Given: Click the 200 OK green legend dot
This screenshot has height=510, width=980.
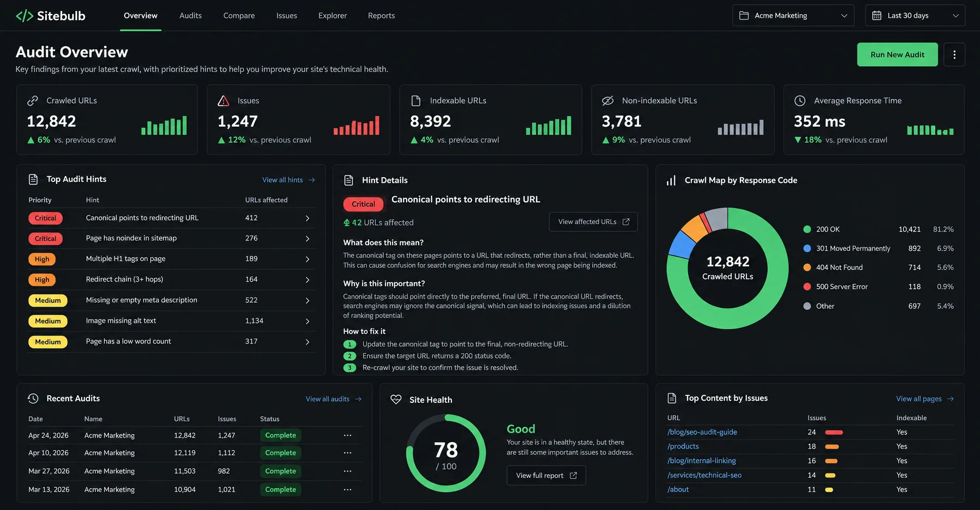Looking at the screenshot, I should (807, 229).
